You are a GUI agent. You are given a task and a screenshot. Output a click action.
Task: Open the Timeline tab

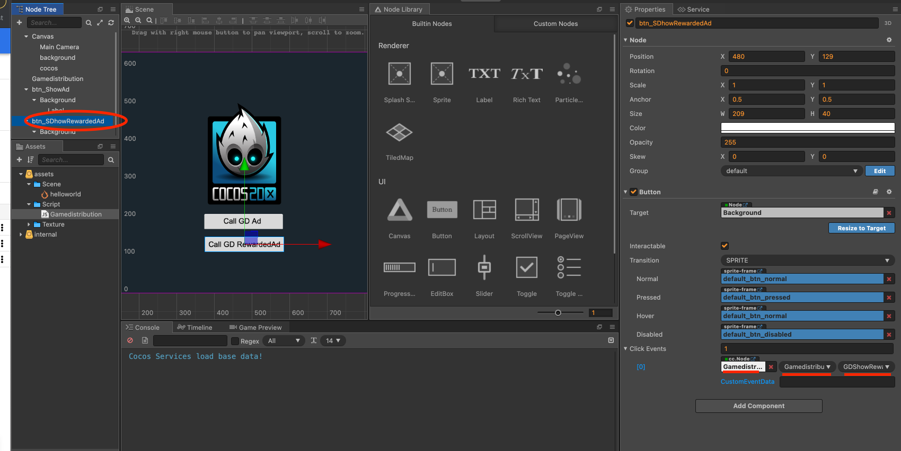(x=195, y=328)
